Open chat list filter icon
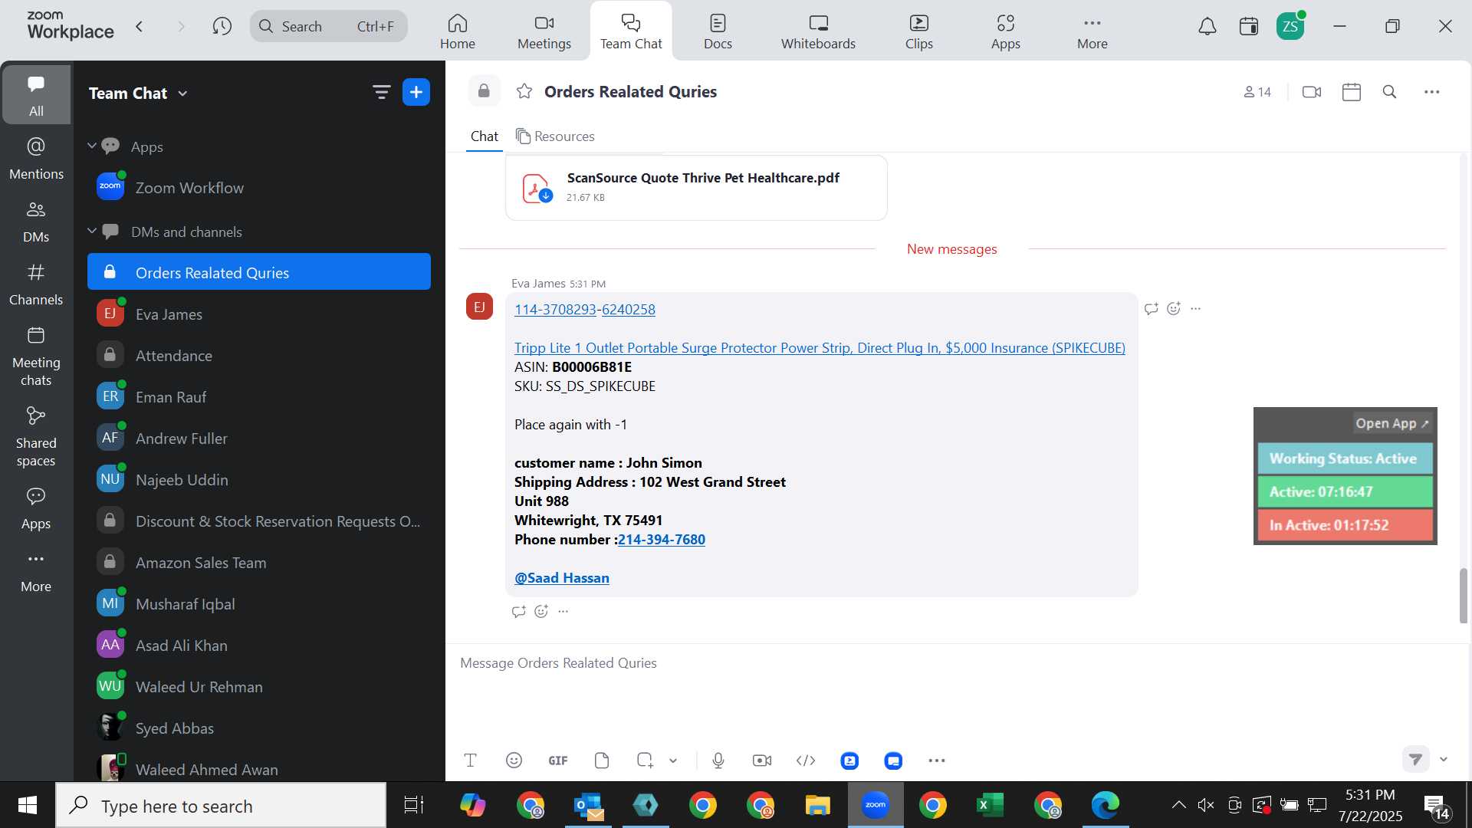This screenshot has height=828, width=1472. click(x=381, y=93)
